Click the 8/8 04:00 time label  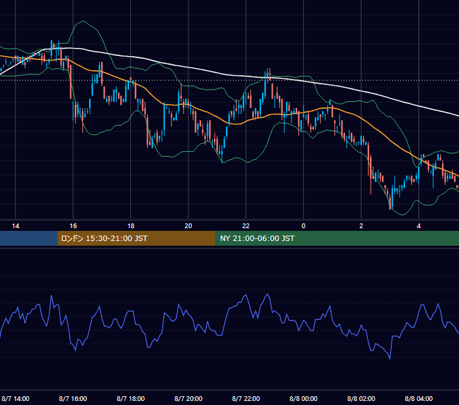tap(418, 398)
